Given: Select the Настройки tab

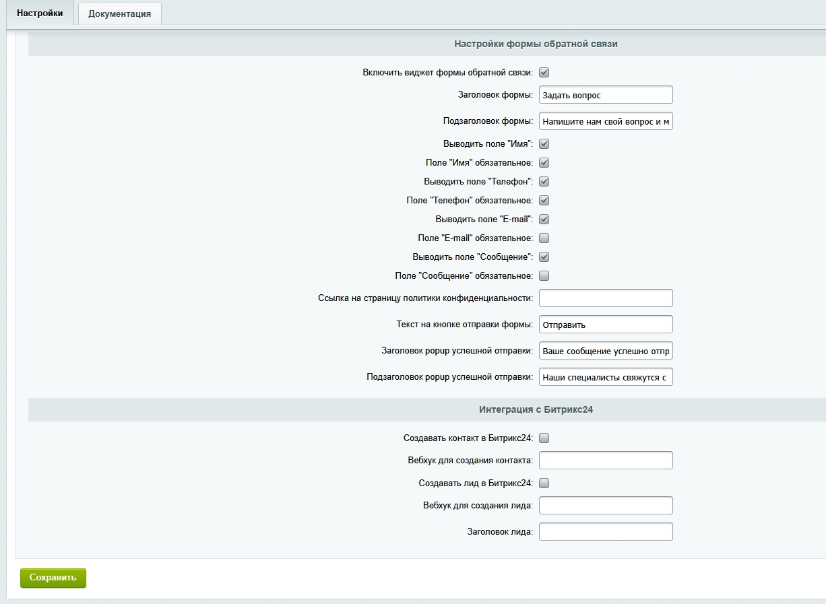Looking at the screenshot, I should 40,13.
